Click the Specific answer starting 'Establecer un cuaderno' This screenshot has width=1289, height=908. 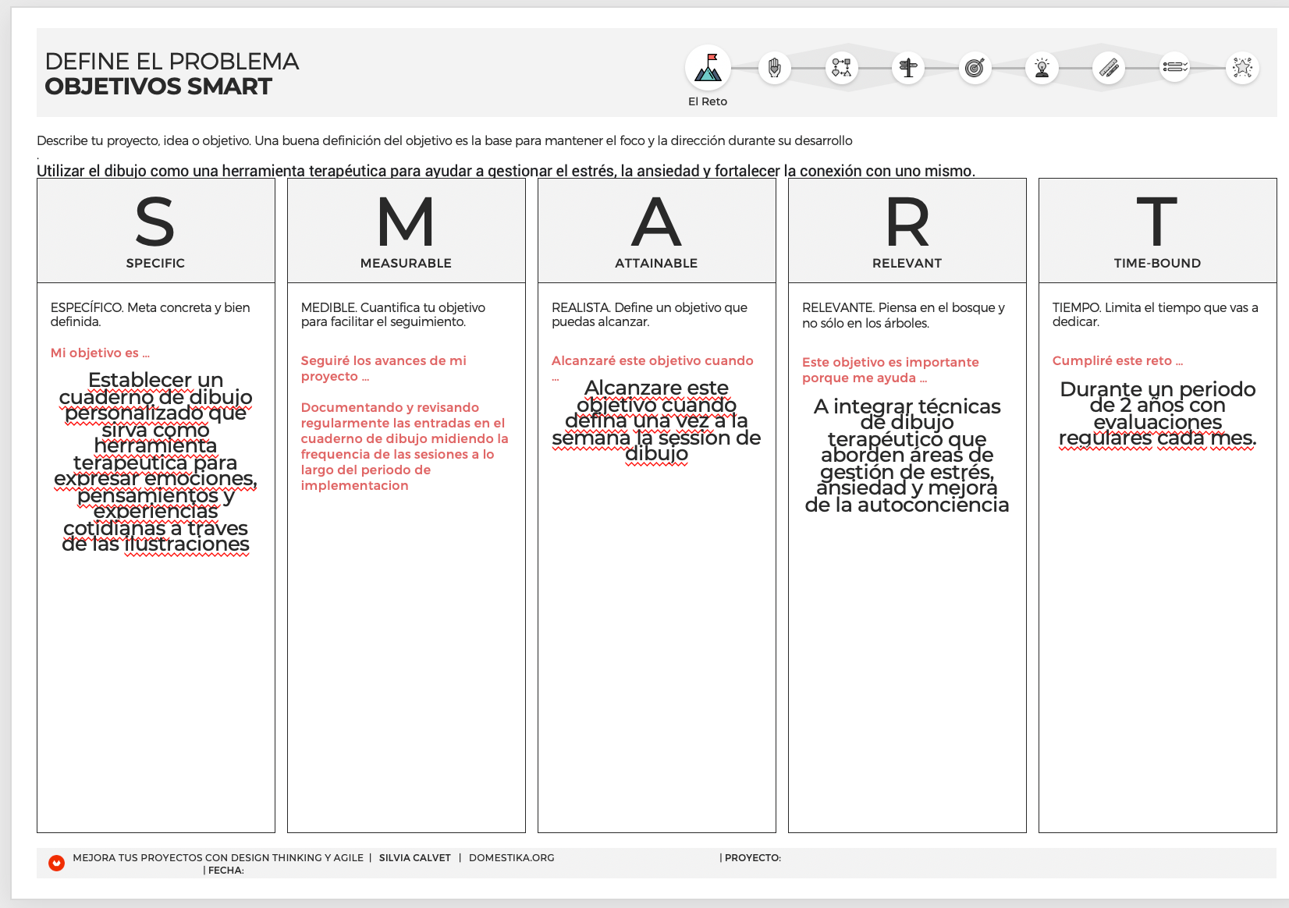(155, 462)
